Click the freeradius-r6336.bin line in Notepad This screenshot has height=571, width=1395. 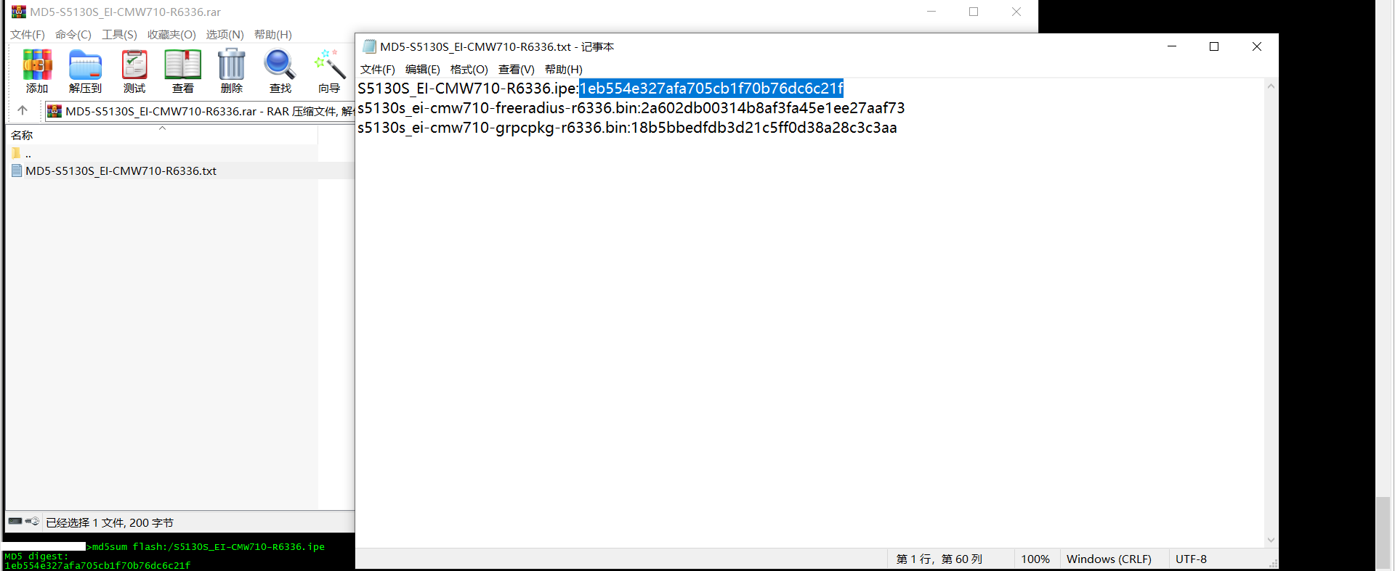(631, 108)
